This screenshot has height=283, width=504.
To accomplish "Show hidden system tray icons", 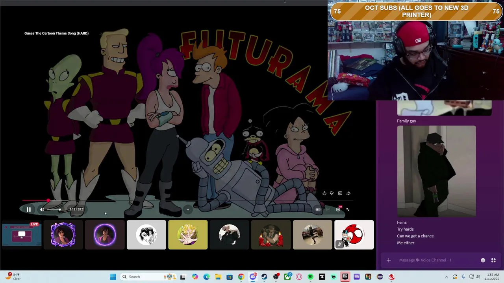I will pyautogui.click(x=446, y=277).
